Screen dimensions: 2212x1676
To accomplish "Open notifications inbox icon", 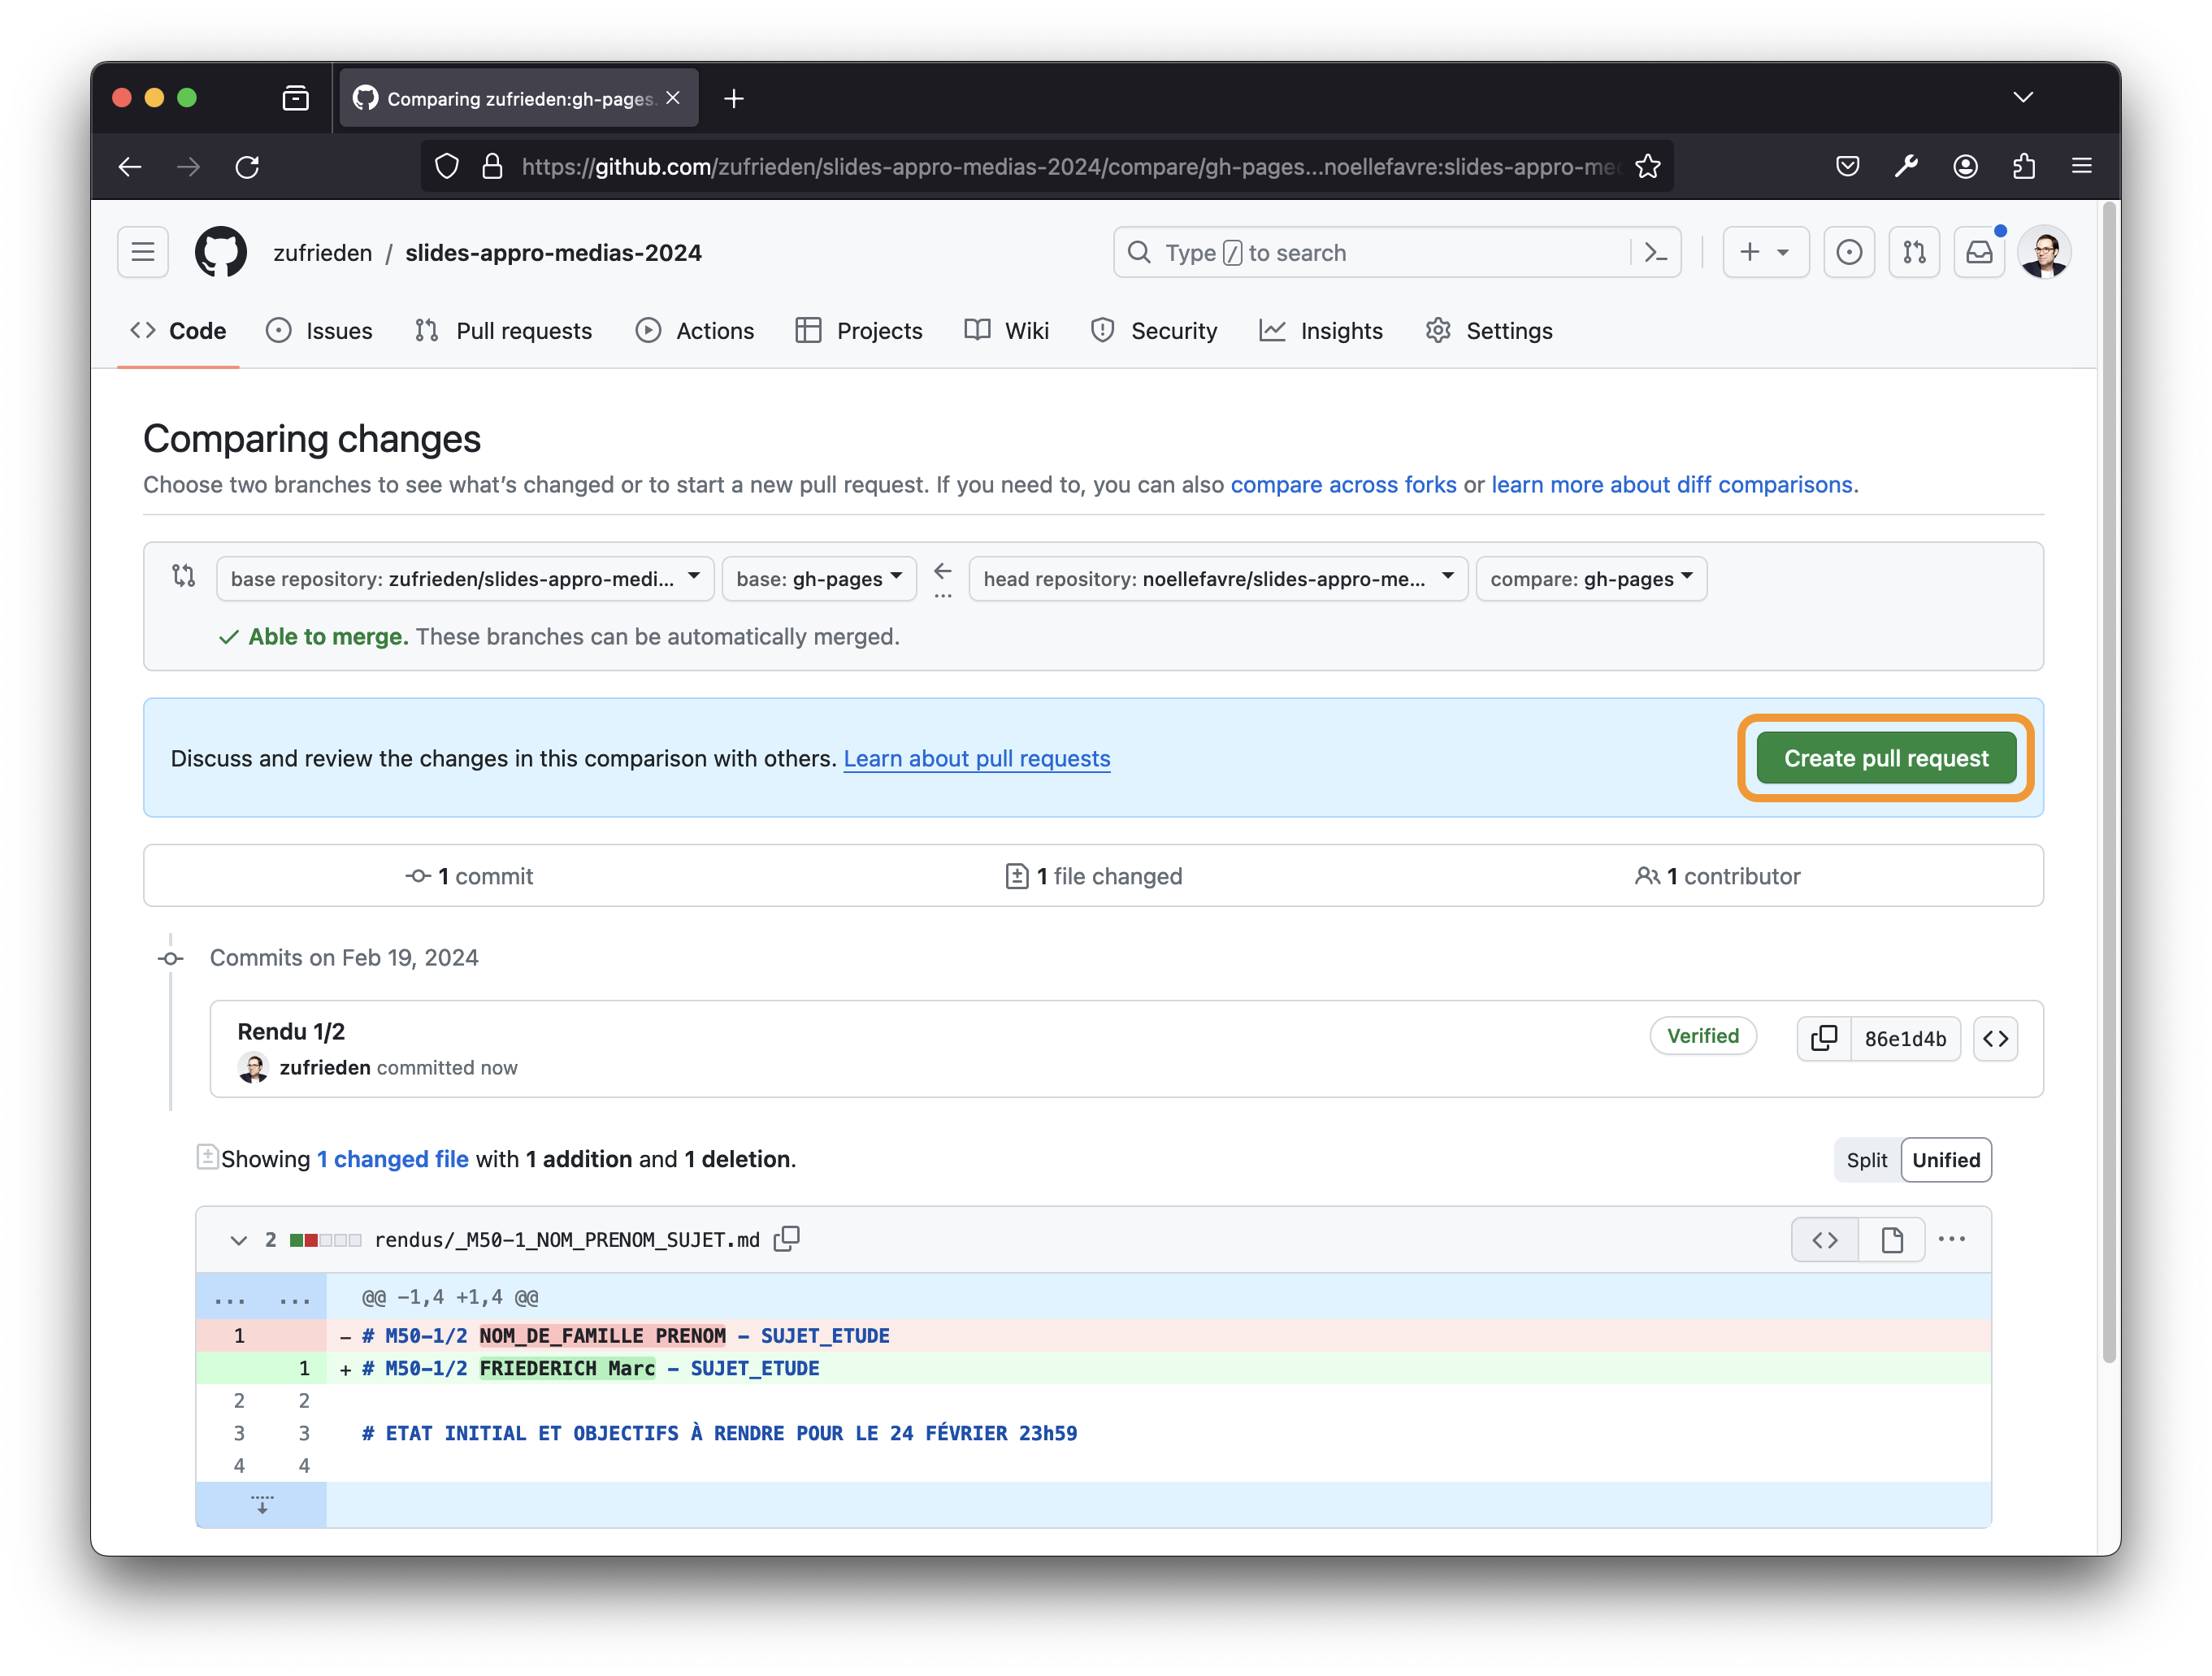I will (x=1979, y=252).
